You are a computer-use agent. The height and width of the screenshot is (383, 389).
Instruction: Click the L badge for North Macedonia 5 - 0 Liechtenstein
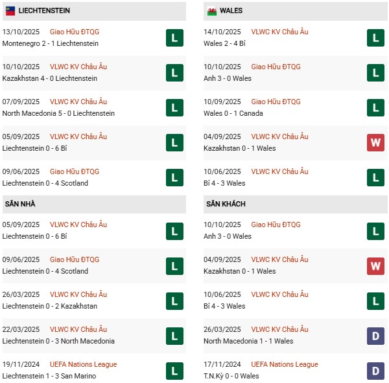click(x=174, y=108)
